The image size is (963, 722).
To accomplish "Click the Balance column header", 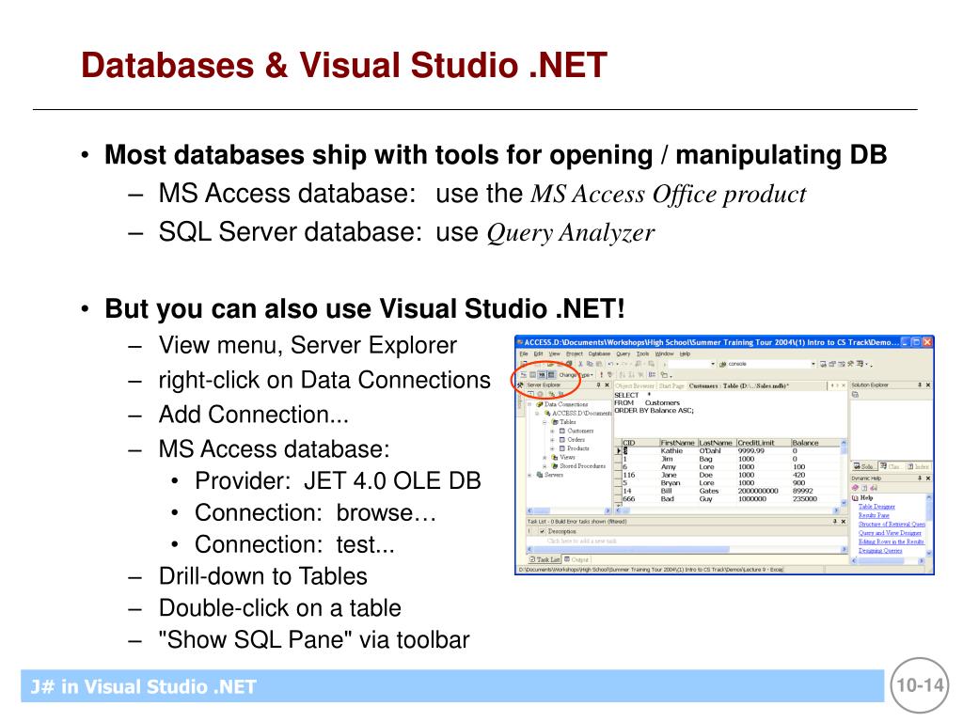I will [x=815, y=443].
